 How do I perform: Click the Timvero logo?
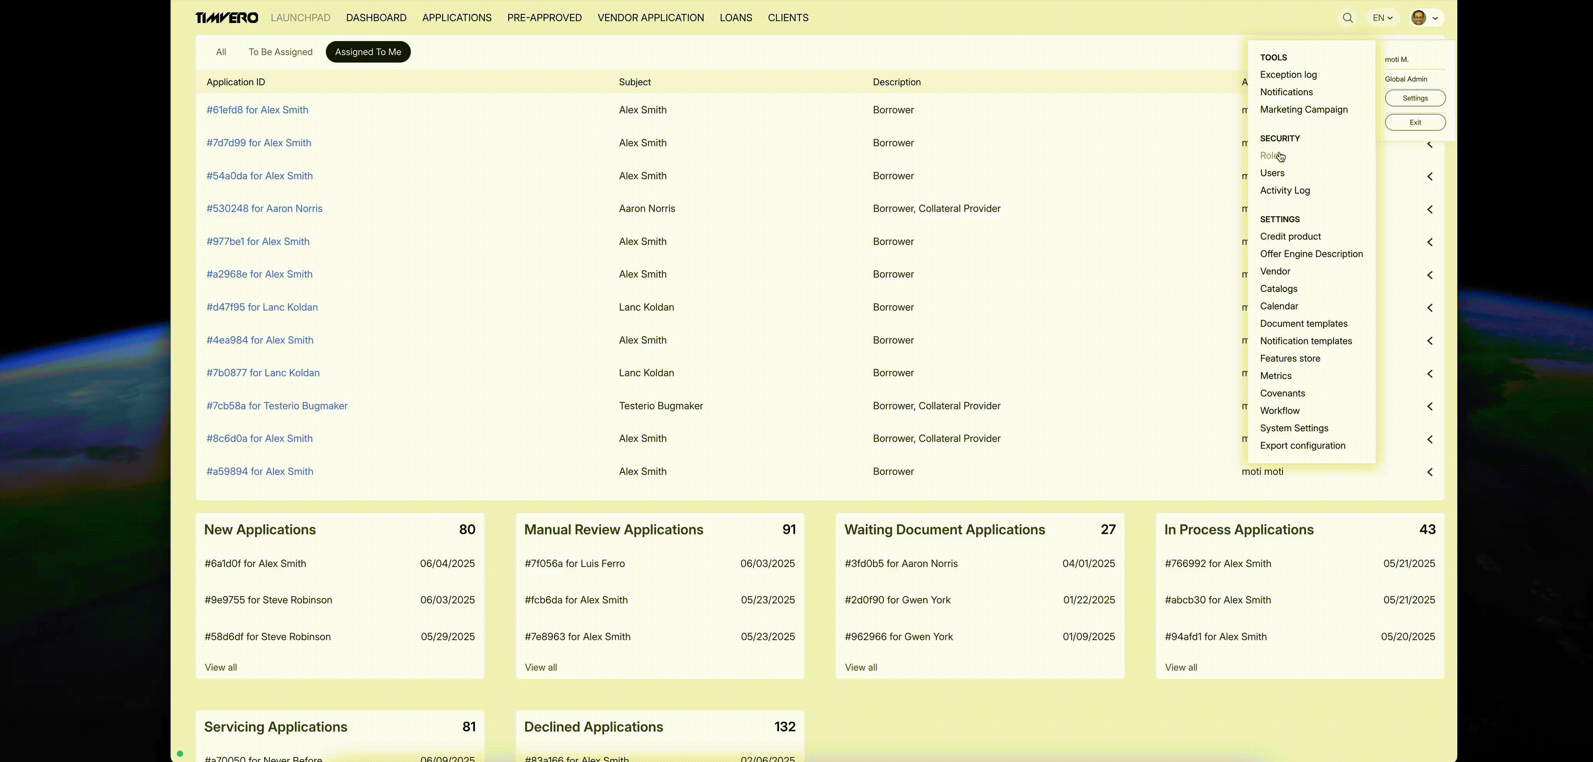point(227,18)
